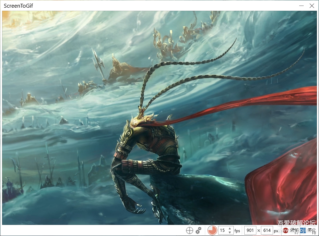The width and height of the screenshot is (319, 236).
Task: Close the ScreenToGif window
Action: 312,6
